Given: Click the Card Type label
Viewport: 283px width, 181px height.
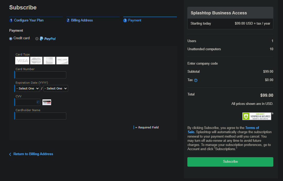Looking at the screenshot, I should click(23, 54).
